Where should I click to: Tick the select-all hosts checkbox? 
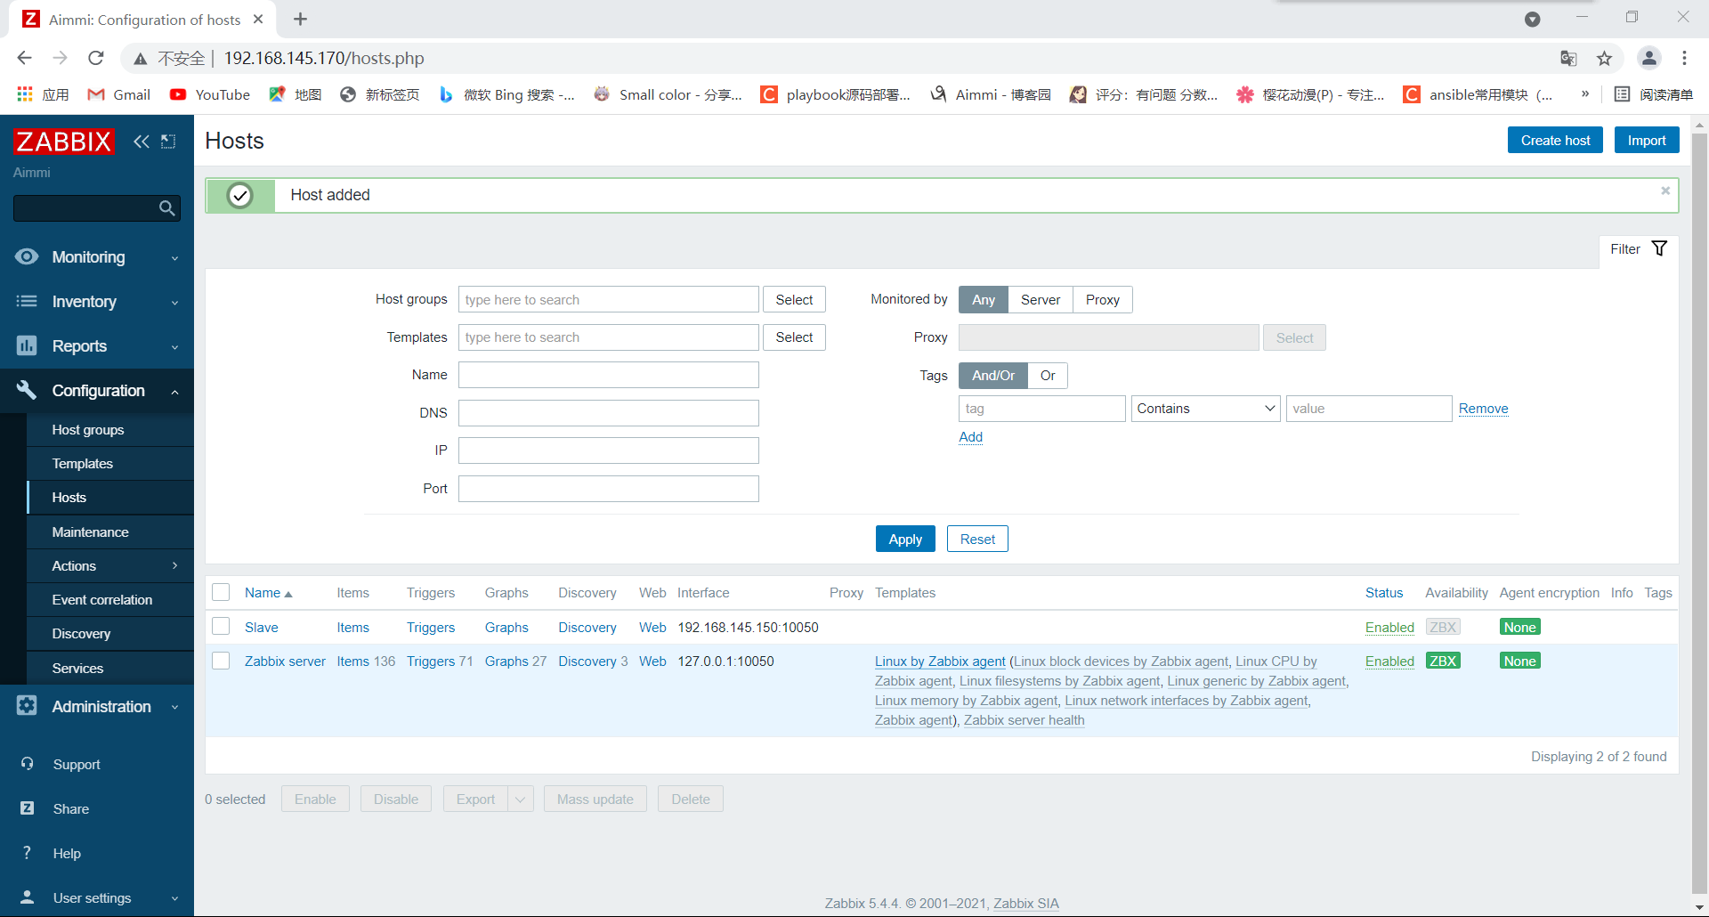point(221,592)
